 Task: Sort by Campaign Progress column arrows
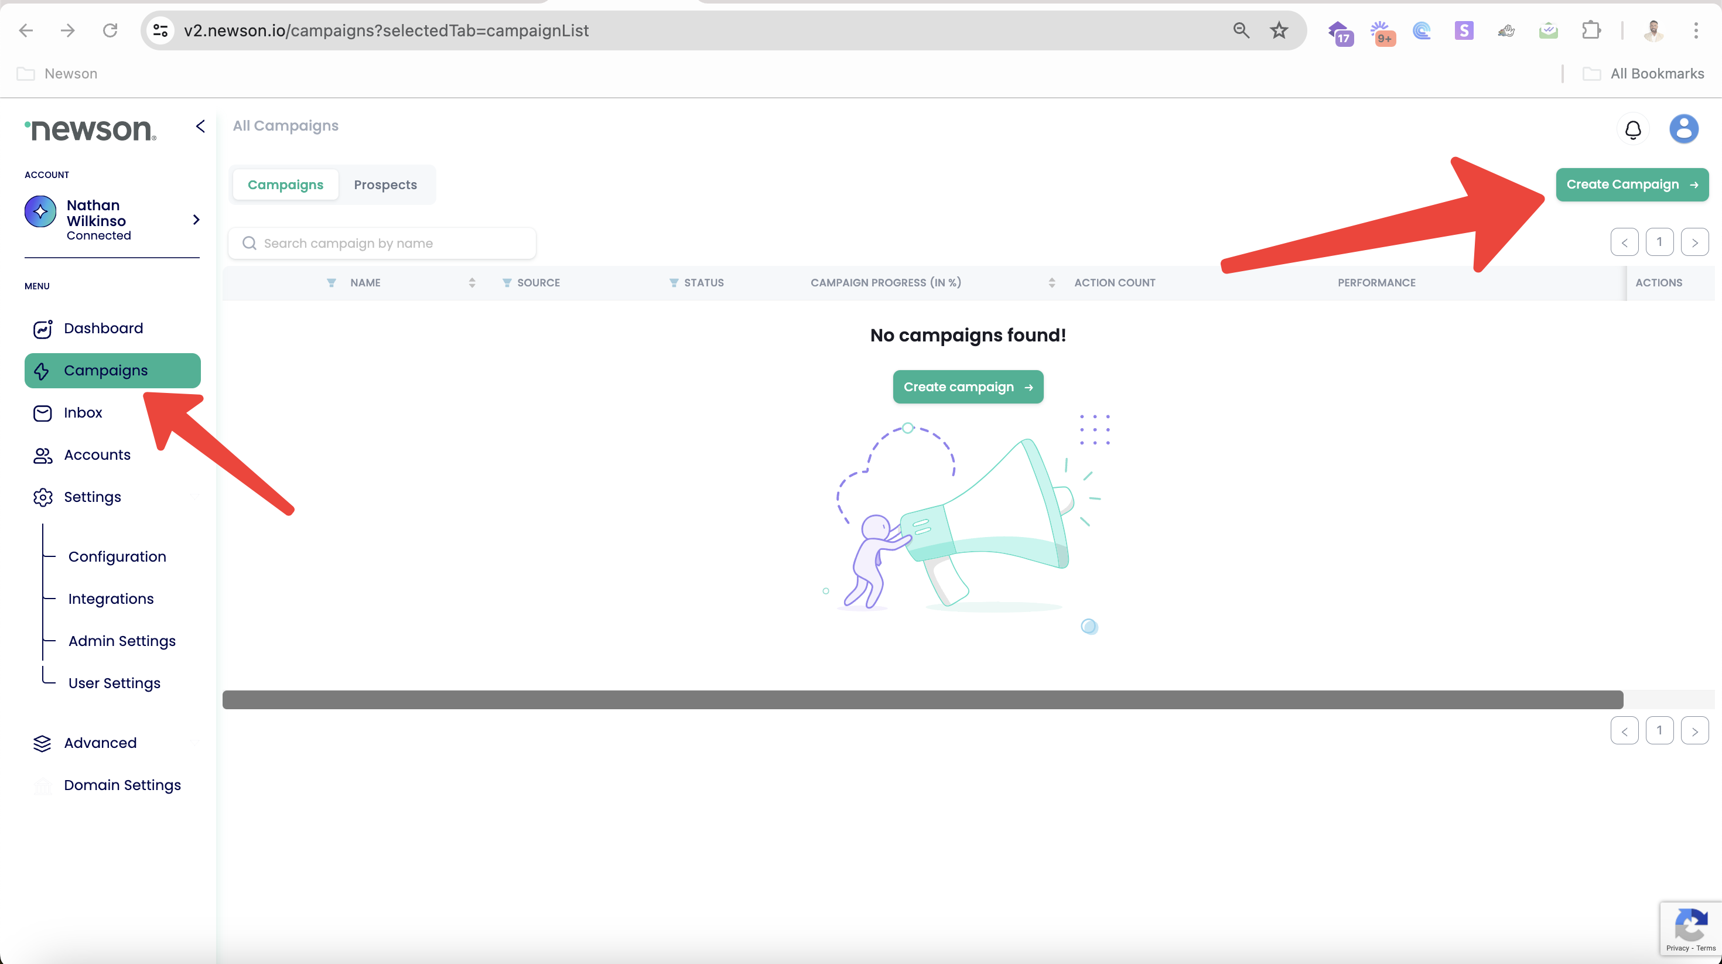(1051, 283)
